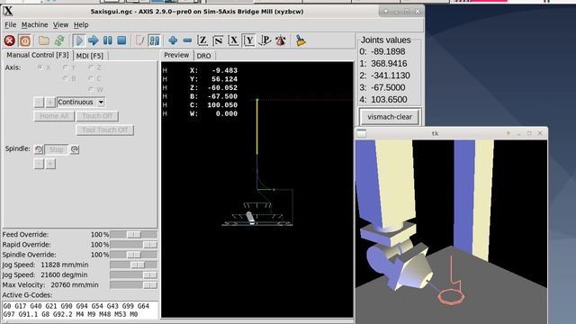Switch to front view Y icon
Screen dimensions: 576x324
[x=249, y=40]
